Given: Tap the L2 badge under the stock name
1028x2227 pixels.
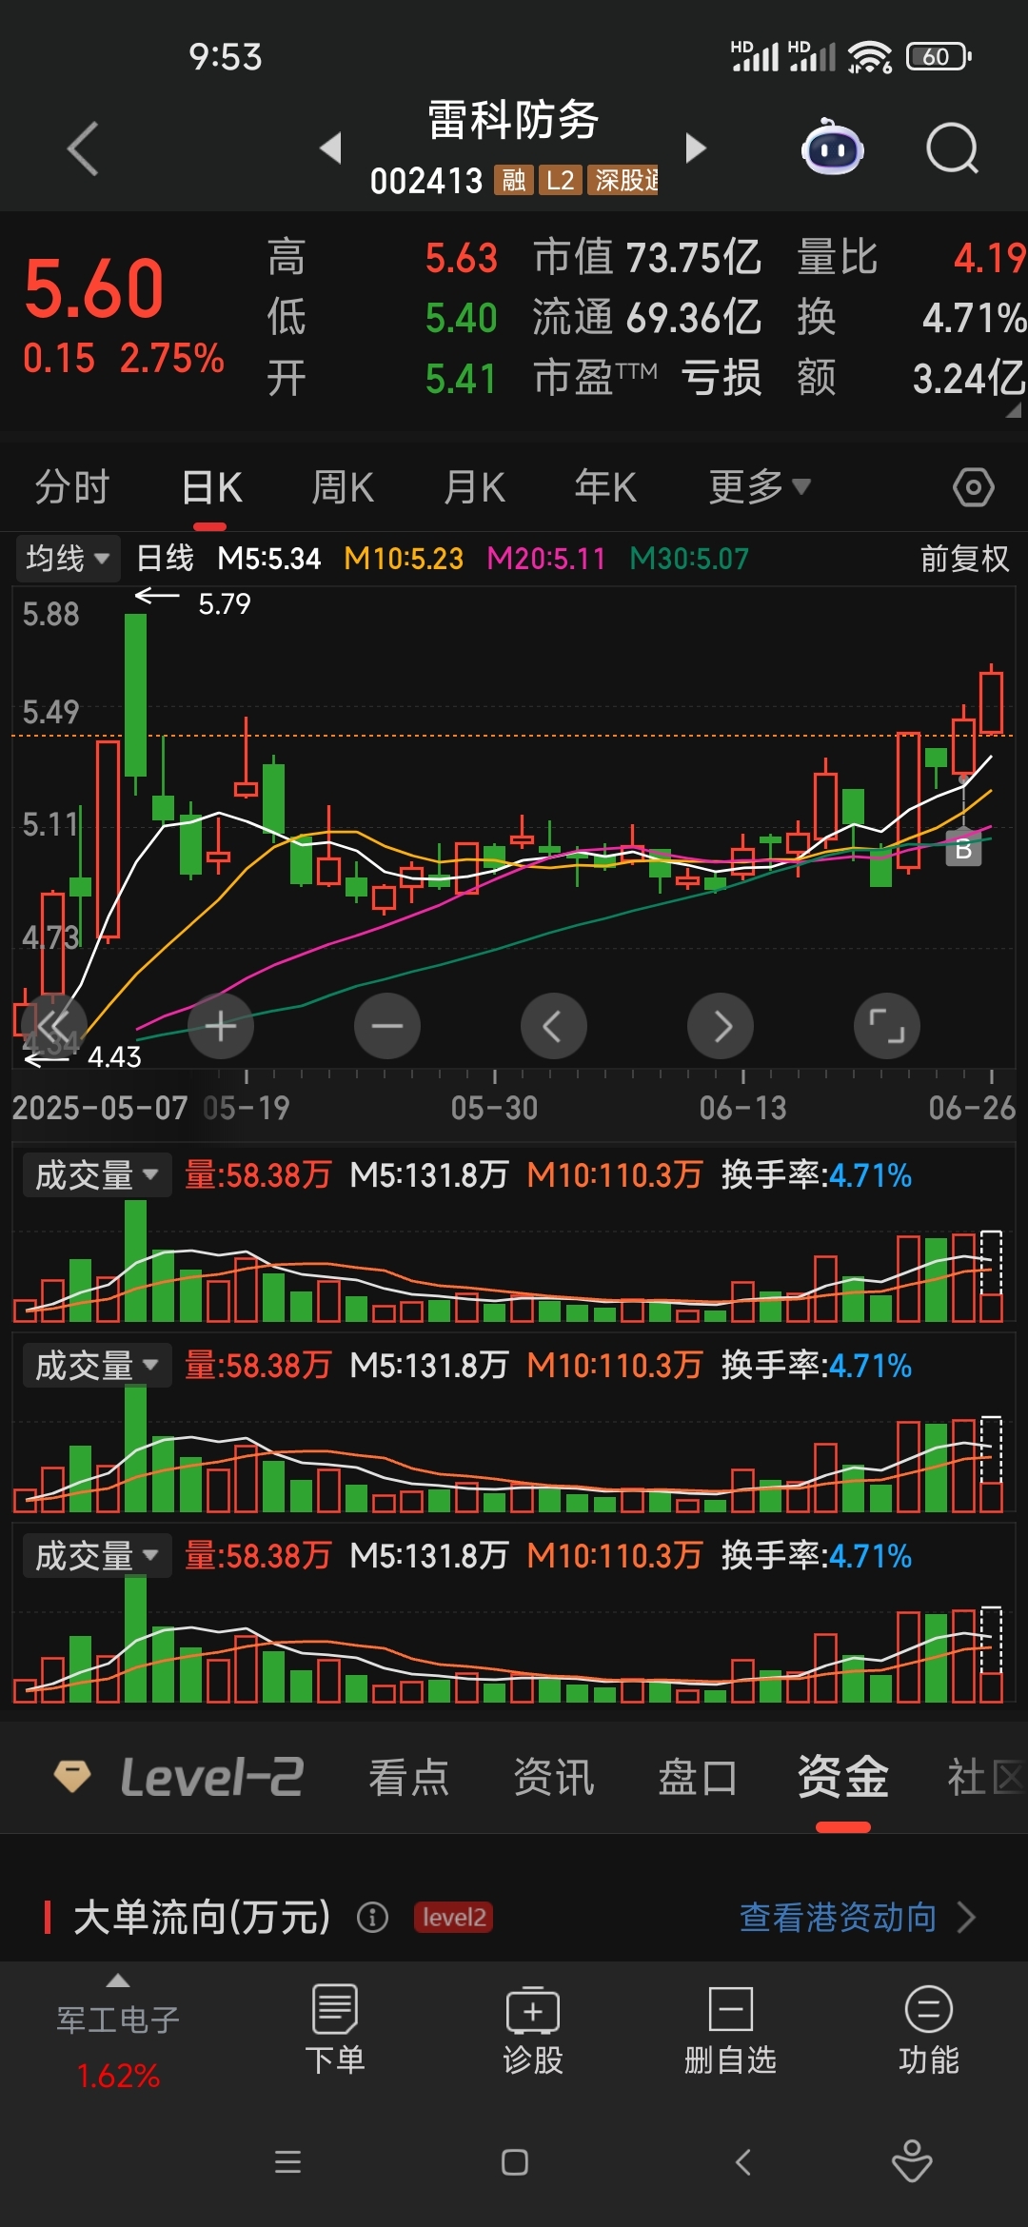Looking at the screenshot, I should (560, 180).
